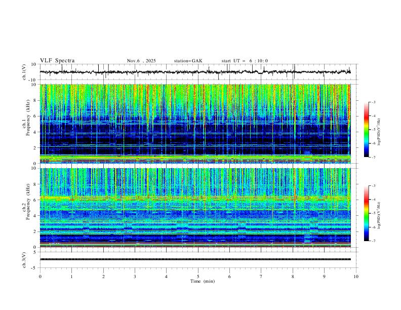
Task: Click the 'start UT = 6 :10: 0' text
Action: point(245,61)
